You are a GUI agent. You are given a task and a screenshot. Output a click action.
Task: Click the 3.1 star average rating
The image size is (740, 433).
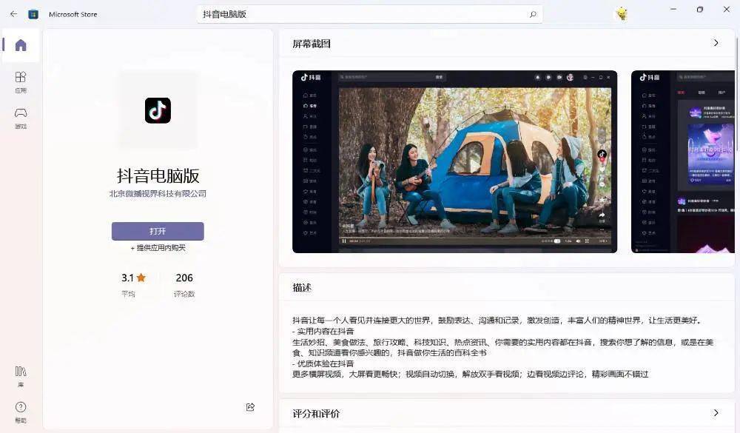point(133,278)
